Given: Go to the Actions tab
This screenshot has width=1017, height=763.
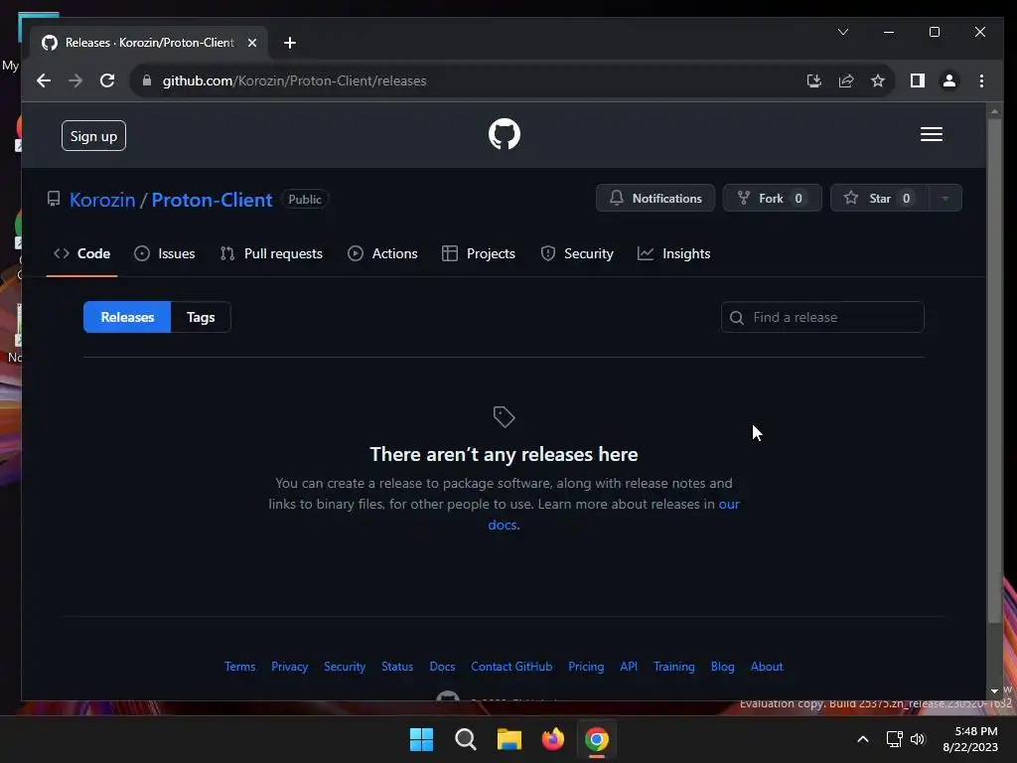Looking at the screenshot, I should pyautogui.click(x=382, y=253).
